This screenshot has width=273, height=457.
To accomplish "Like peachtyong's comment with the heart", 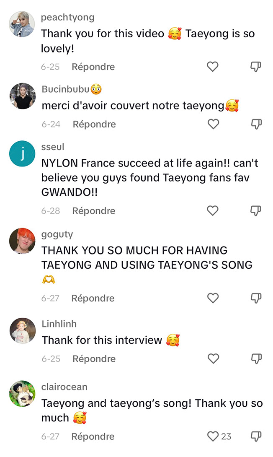I will click(x=212, y=67).
